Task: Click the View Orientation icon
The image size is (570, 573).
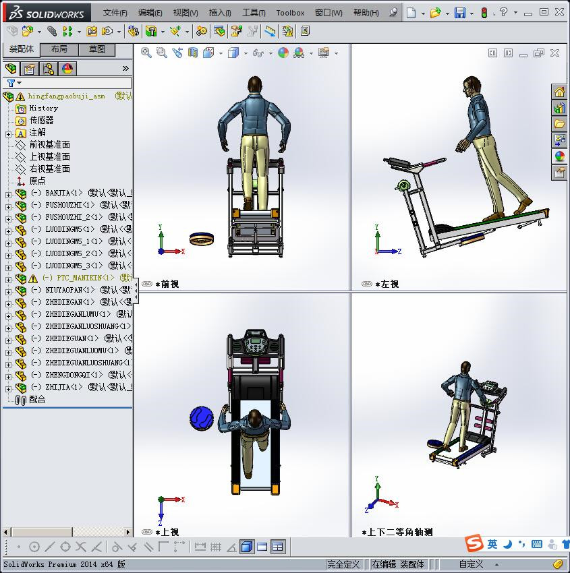Action: [x=208, y=53]
